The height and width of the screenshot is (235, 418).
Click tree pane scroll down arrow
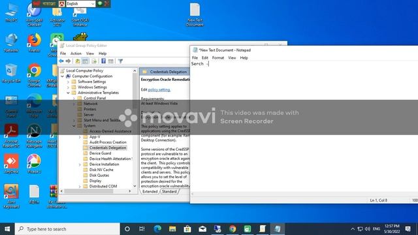[135, 186]
